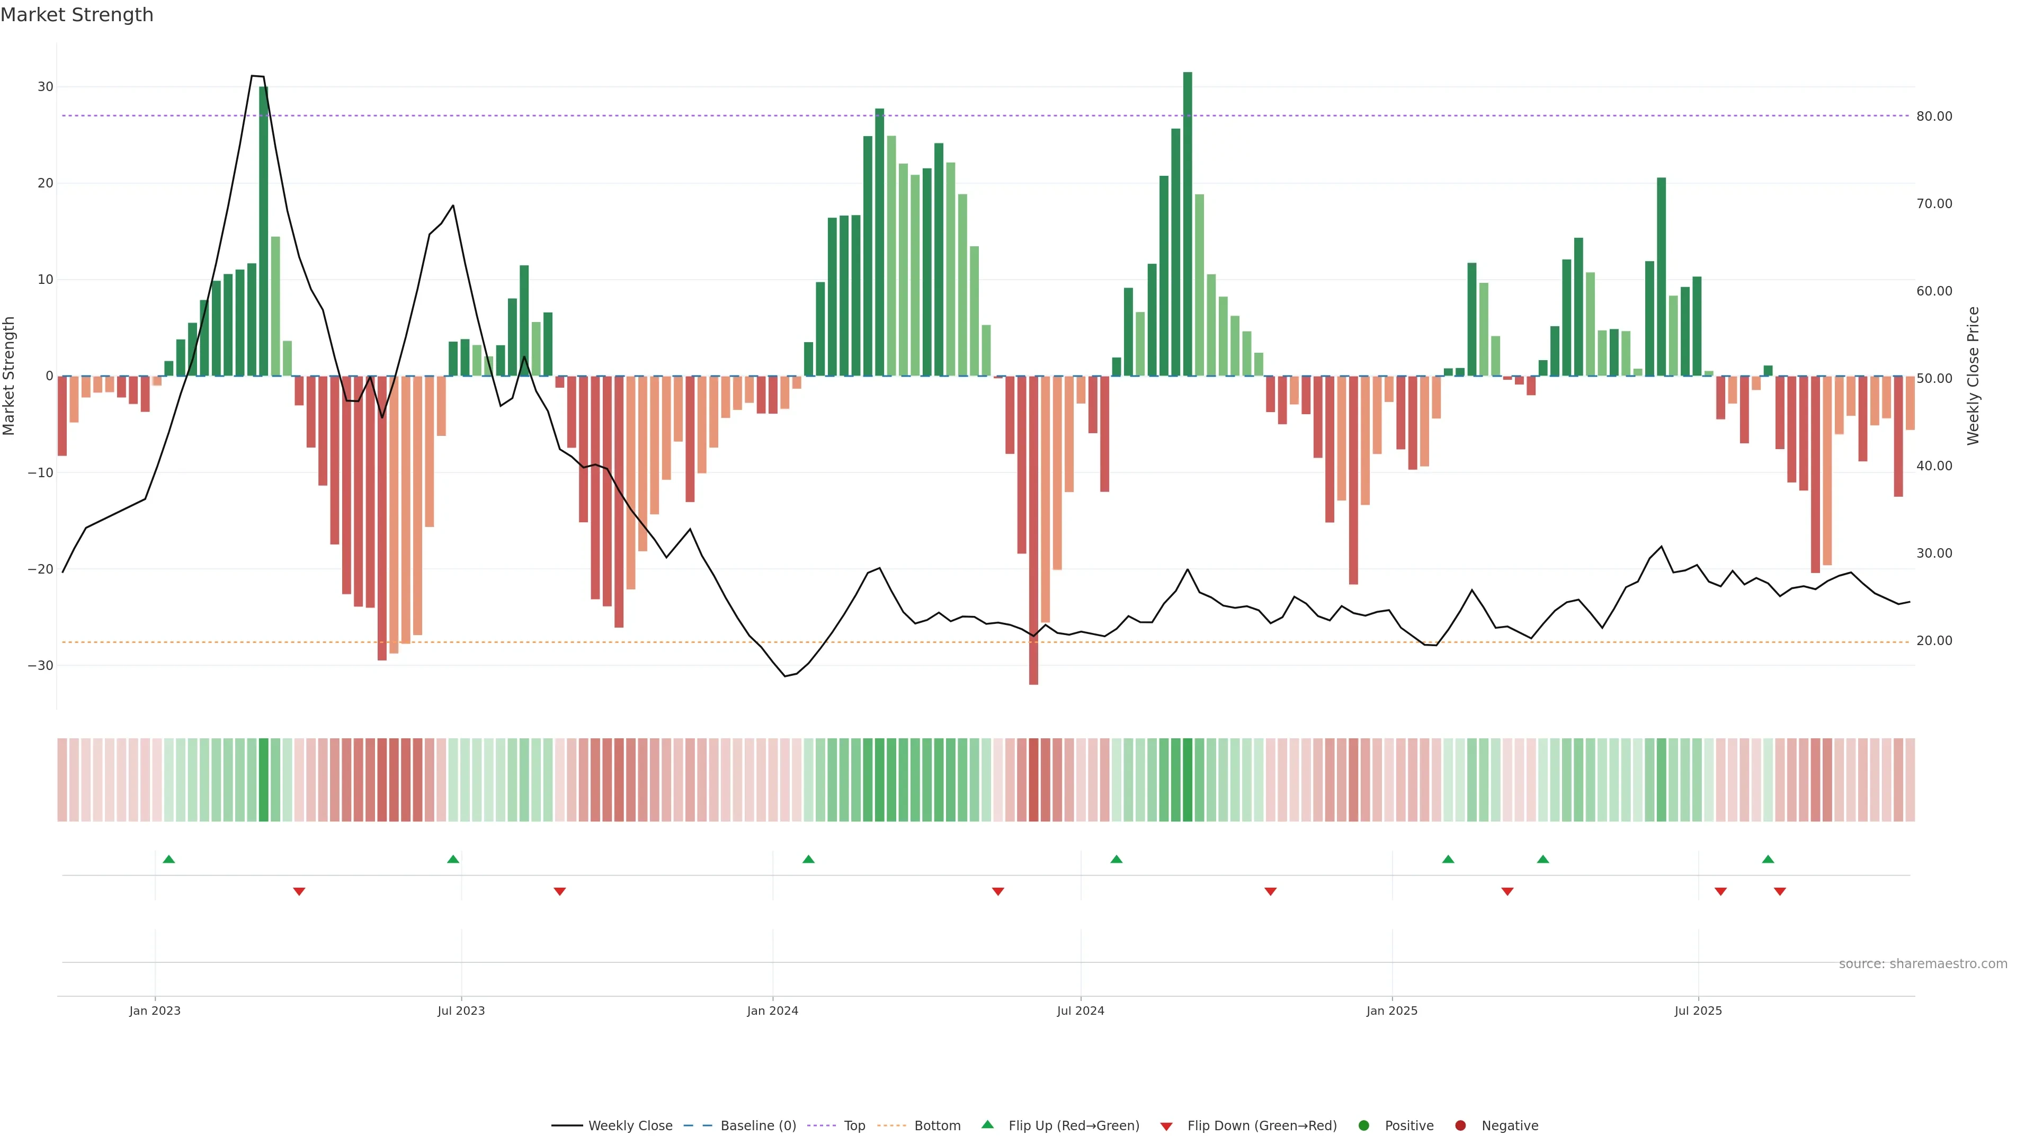The width and height of the screenshot is (2034, 1144).
Task: Click the last flip-up triangle after Jul 2025
Action: pos(1768,859)
